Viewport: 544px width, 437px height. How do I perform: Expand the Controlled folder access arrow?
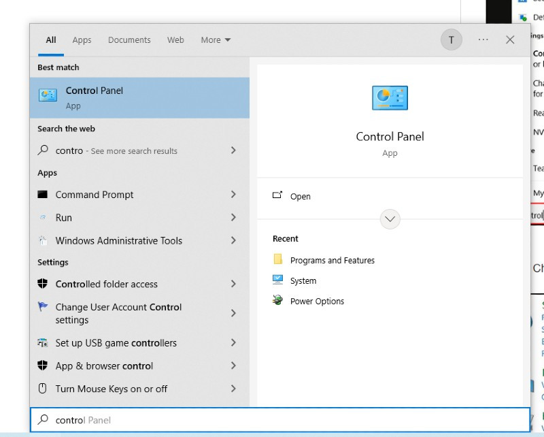click(x=233, y=284)
